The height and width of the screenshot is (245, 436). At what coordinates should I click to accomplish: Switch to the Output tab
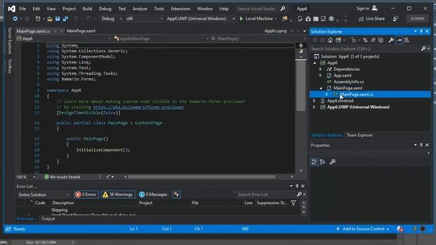48,218
